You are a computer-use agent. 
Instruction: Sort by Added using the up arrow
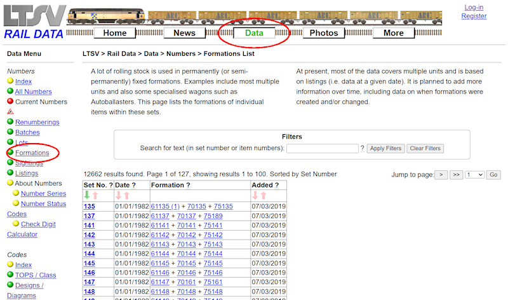pos(265,196)
